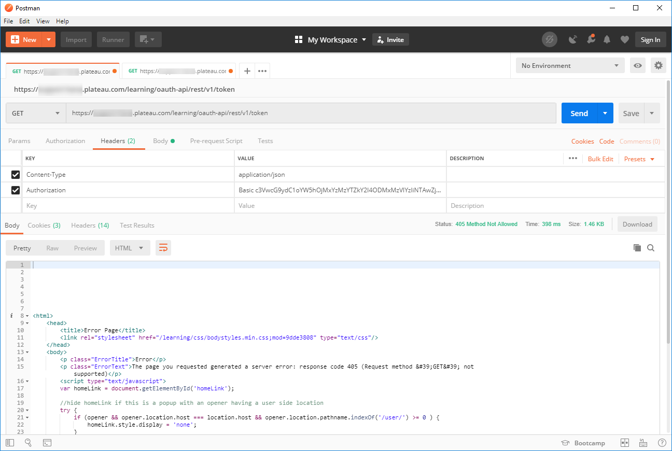Click the workspace grid icon
This screenshot has height=451, width=672.
[299, 40]
